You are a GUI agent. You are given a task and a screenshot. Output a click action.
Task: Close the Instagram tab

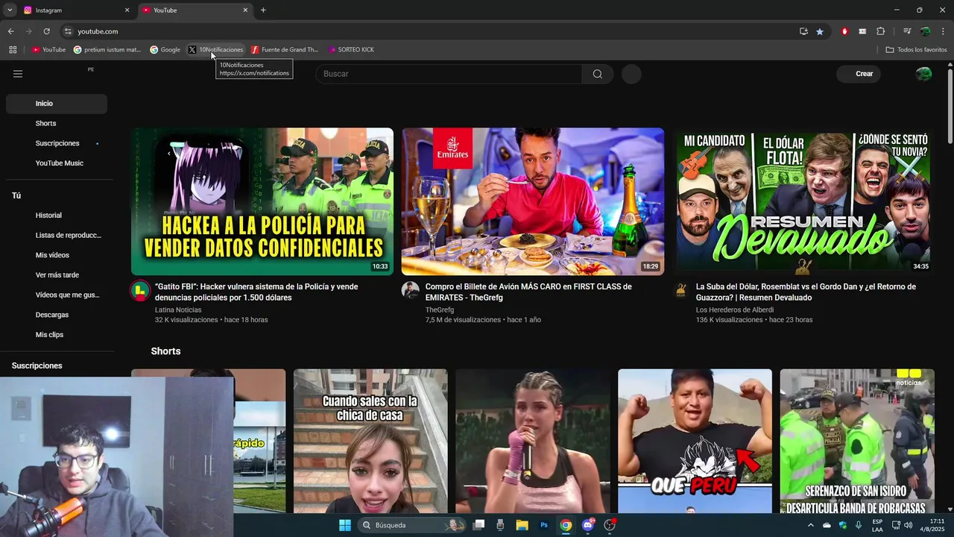click(x=127, y=10)
